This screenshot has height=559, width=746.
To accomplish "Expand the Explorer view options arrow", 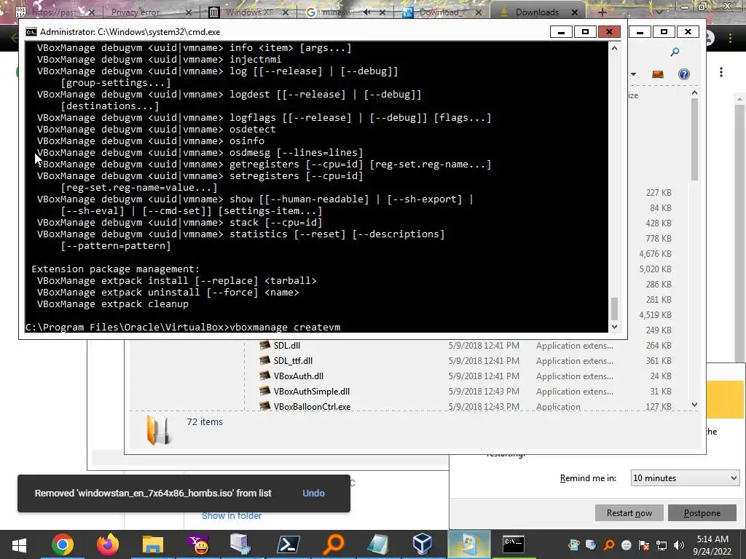I will tap(633, 74).
